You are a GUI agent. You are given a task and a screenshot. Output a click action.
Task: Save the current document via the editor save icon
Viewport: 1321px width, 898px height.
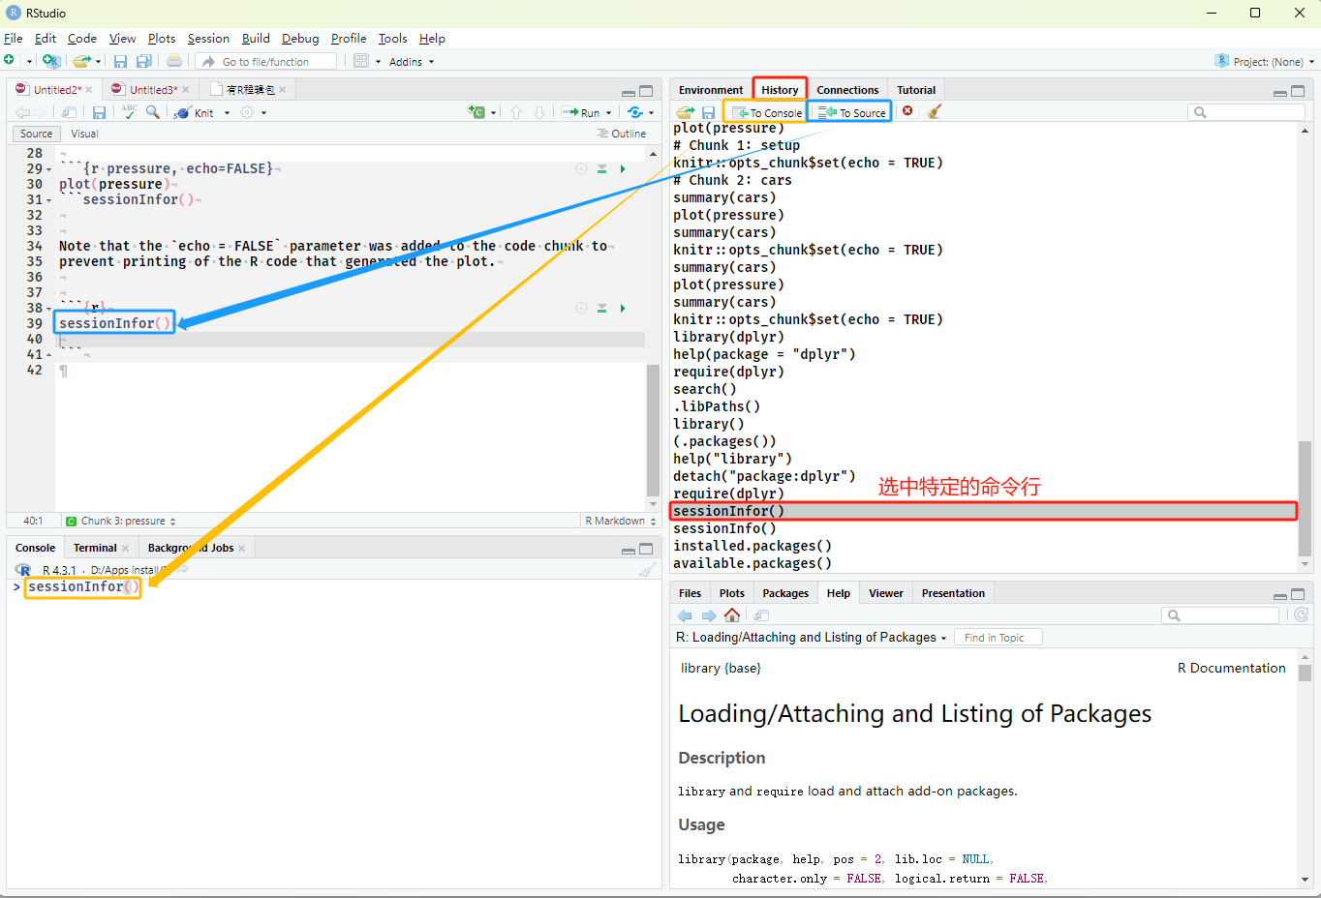coord(99,112)
